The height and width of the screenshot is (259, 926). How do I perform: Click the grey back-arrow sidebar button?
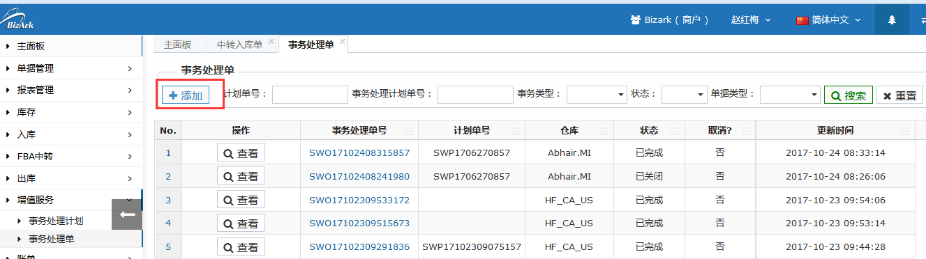[127, 214]
